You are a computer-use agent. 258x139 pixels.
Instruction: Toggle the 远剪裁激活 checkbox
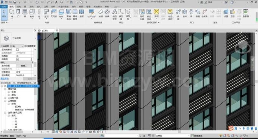18,50
